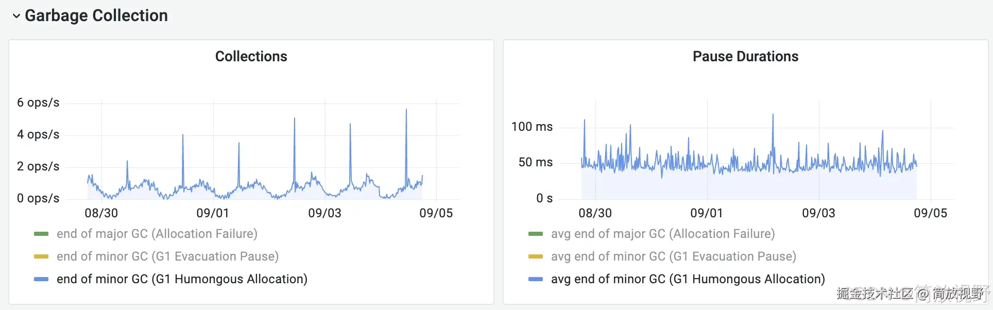Click the 09/03 label on Collections x-axis
Image resolution: width=993 pixels, height=310 pixels.
point(324,213)
